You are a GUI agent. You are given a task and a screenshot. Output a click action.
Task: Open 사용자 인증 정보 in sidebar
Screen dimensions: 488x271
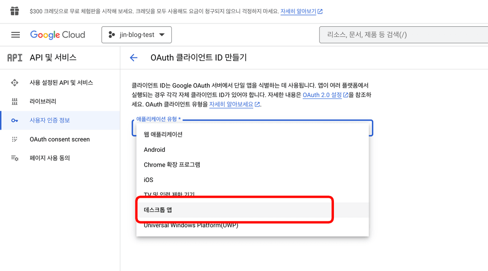pyautogui.click(x=60, y=121)
